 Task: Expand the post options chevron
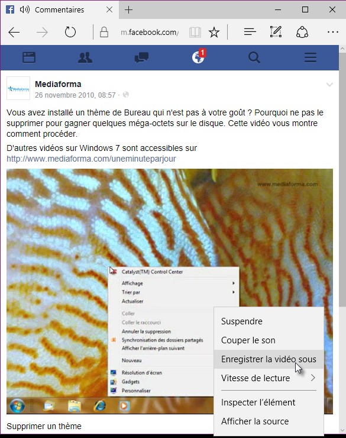pyautogui.click(x=329, y=85)
